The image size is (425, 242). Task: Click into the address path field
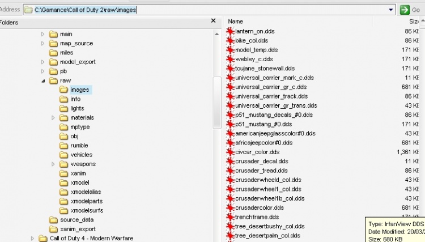pos(227,10)
